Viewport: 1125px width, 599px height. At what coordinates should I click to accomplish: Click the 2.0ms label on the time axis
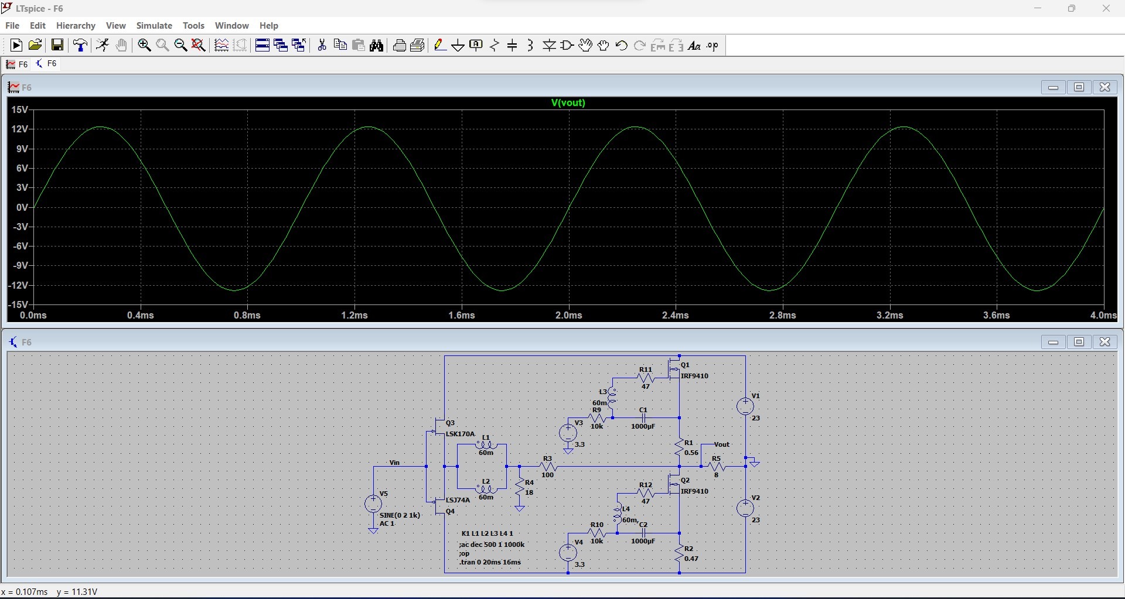[x=568, y=316]
